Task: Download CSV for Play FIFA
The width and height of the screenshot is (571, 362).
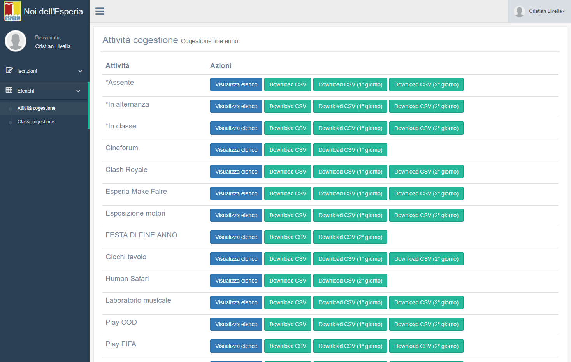Action: [288, 346]
